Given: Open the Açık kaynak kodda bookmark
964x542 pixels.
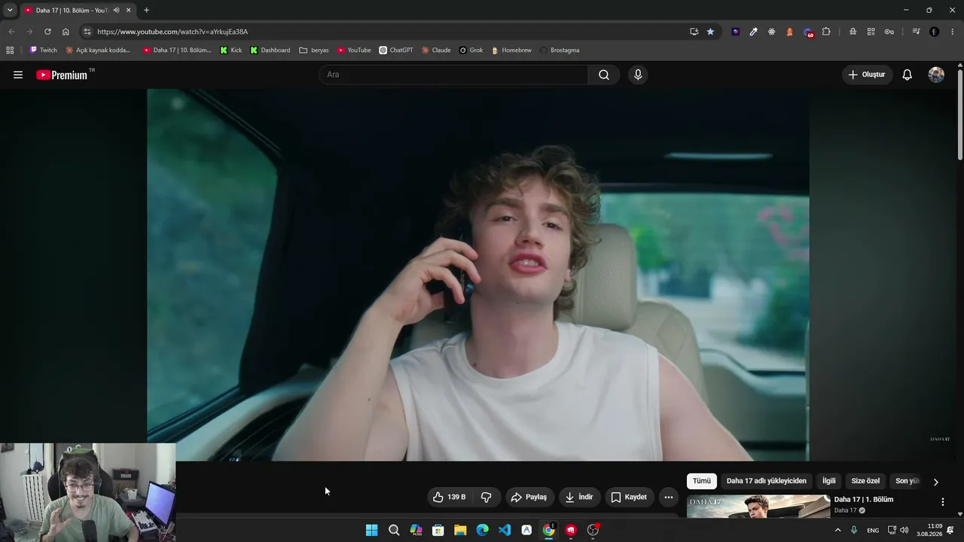Looking at the screenshot, I should [x=98, y=50].
